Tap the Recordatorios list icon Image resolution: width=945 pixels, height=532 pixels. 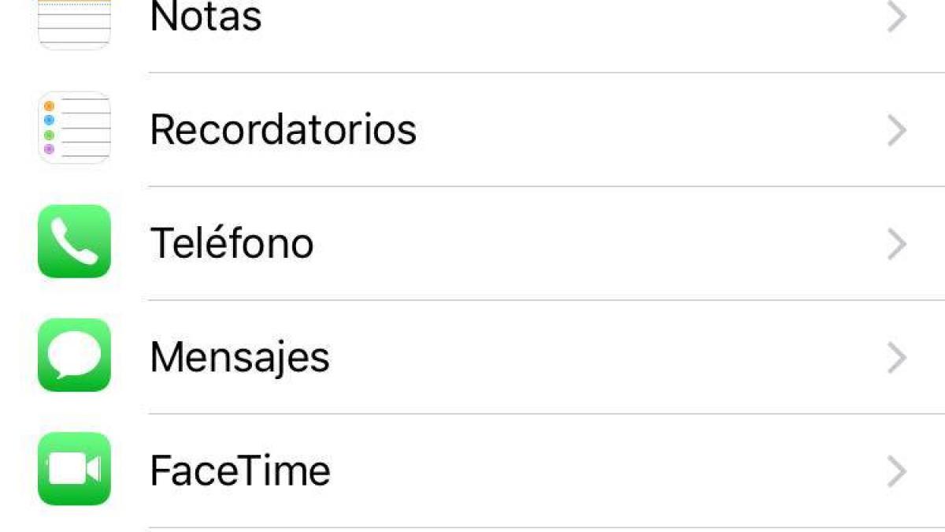(74, 128)
